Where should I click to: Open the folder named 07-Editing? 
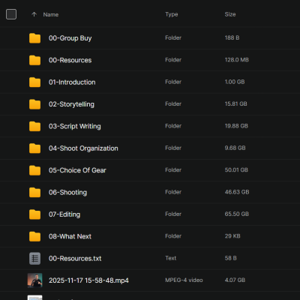pyautogui.click(x=64, y=214)
